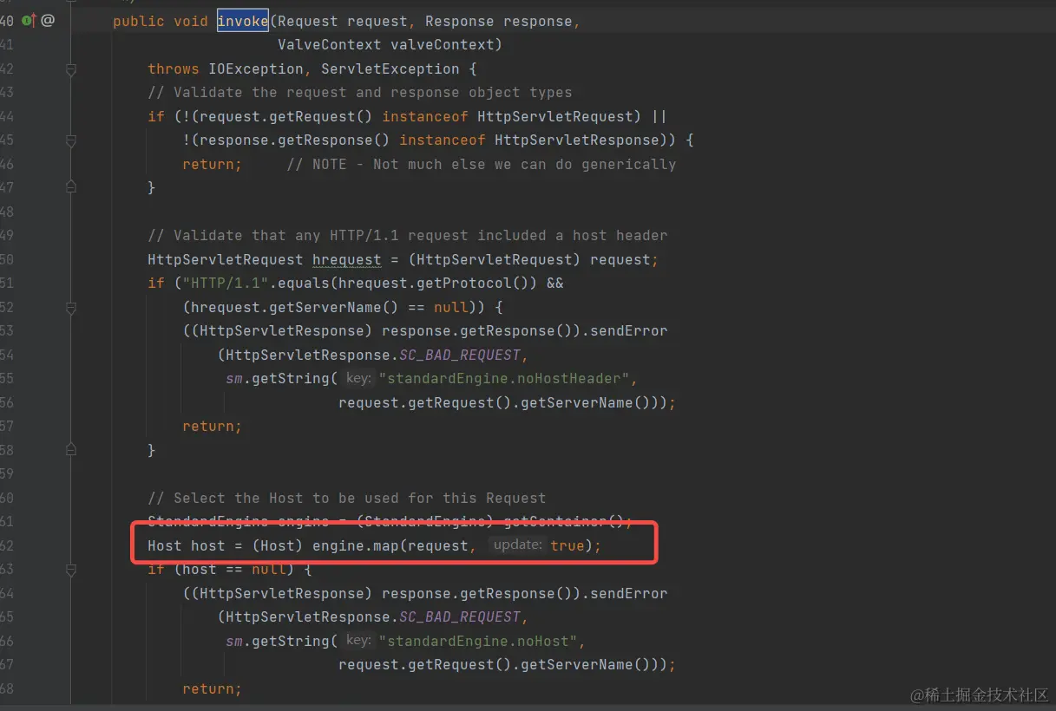Screen dimensions: 1056x711
Task: Click the 'key:' inlay hint before "standardEngine.noHost"
Action: 358,641
